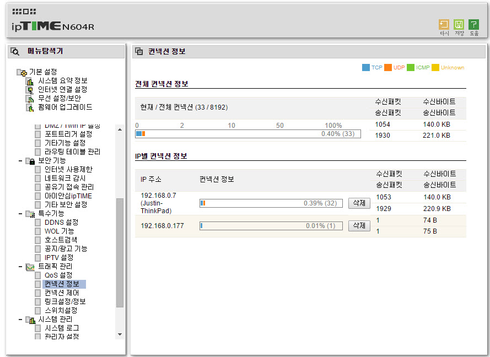Click the 시스템 요약 정보 chart icon
Image resolution: width=490 pixels, height=357 pixels.
[30, 82]
